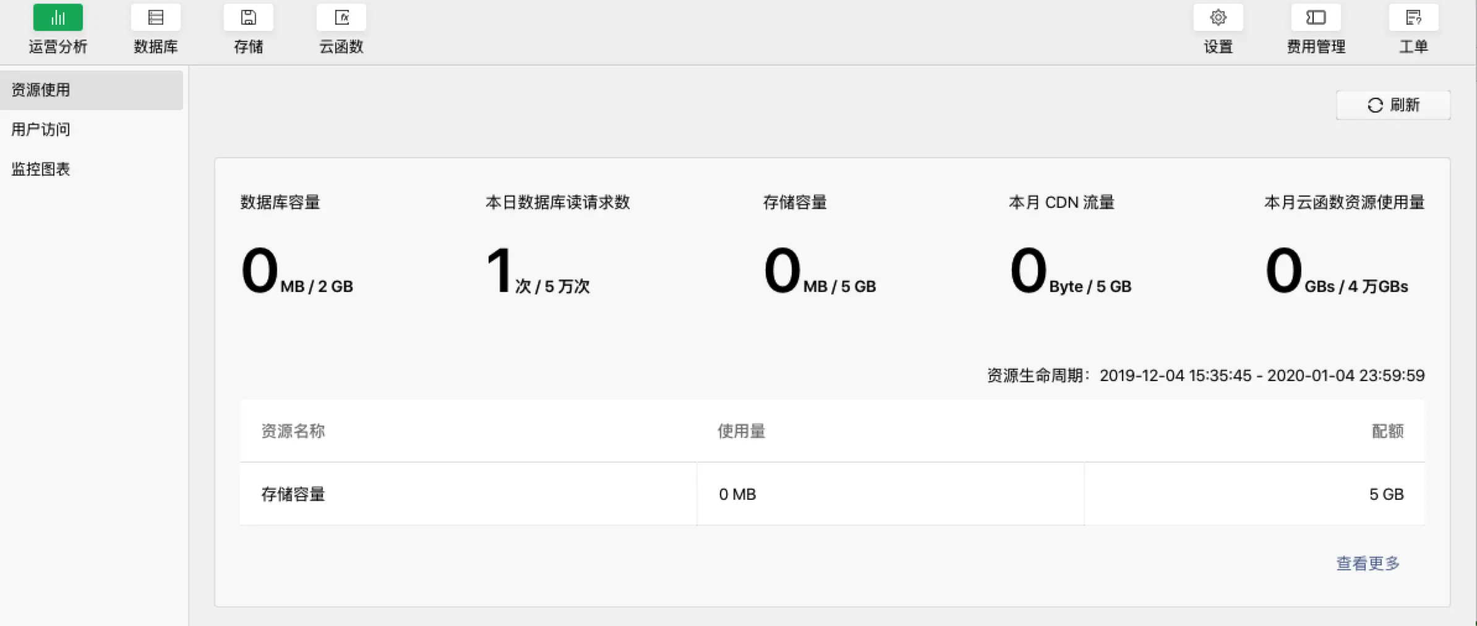1477x626 pixels.
Task: Click the 使用量 column header
Action: click(742, 431)
